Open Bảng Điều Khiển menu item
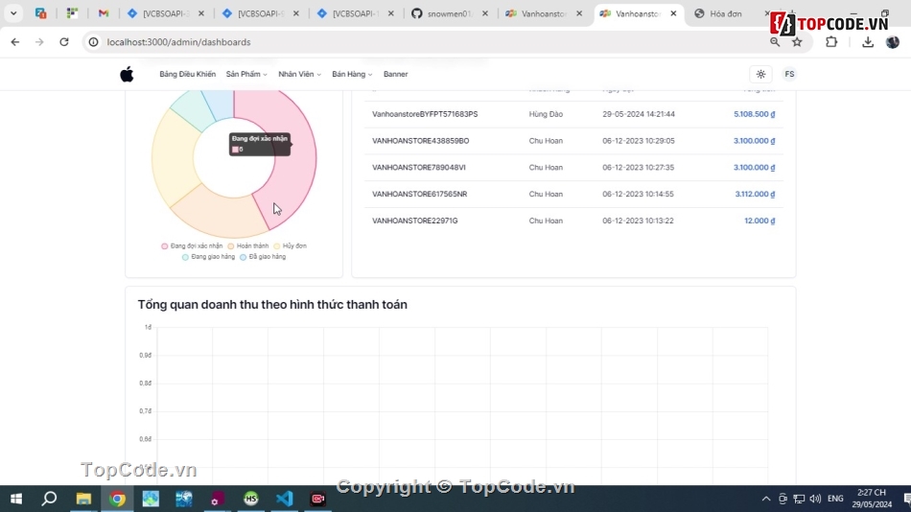Screen dimensions: 911x512 click(x=187, y=75)
